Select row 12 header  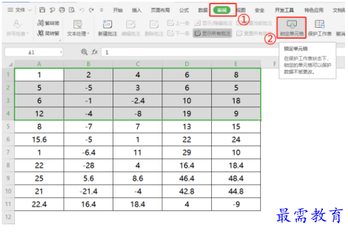point(8,217)
